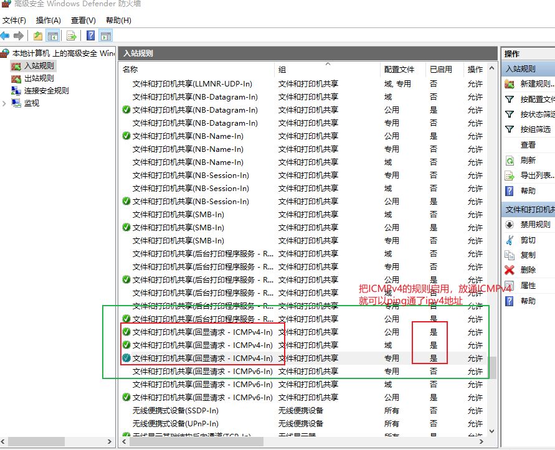
Task: Toggle the console tree pane button
Action: tap(53, 36)
